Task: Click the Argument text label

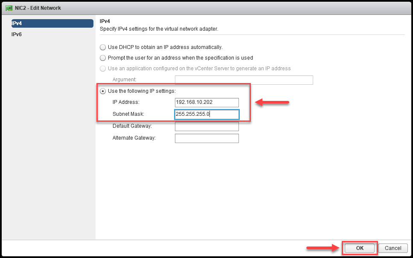Action: (x=124, y=80)
